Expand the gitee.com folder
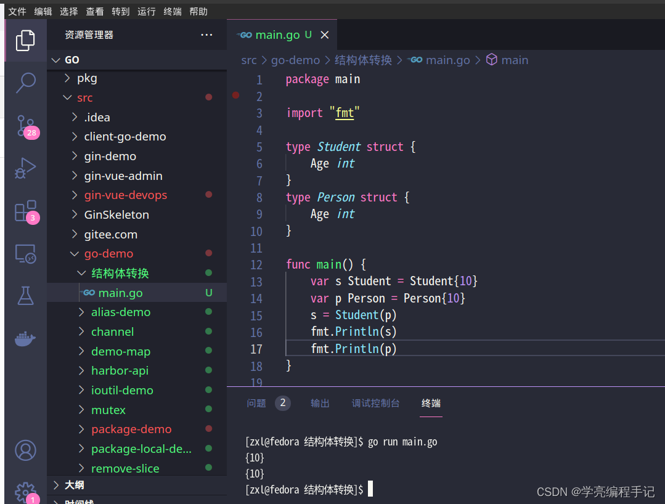The height and width of the screenshot is (504, 665). [75, 234]
